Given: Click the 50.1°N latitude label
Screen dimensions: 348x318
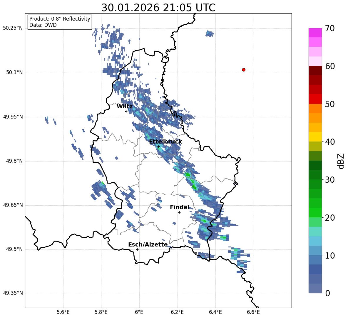Looking at the screenshot, I should pos(14,73).
